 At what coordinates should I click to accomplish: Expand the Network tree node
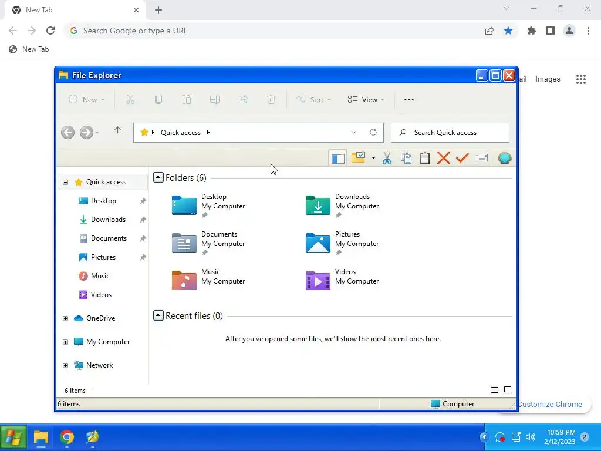(x=66, y=365)
